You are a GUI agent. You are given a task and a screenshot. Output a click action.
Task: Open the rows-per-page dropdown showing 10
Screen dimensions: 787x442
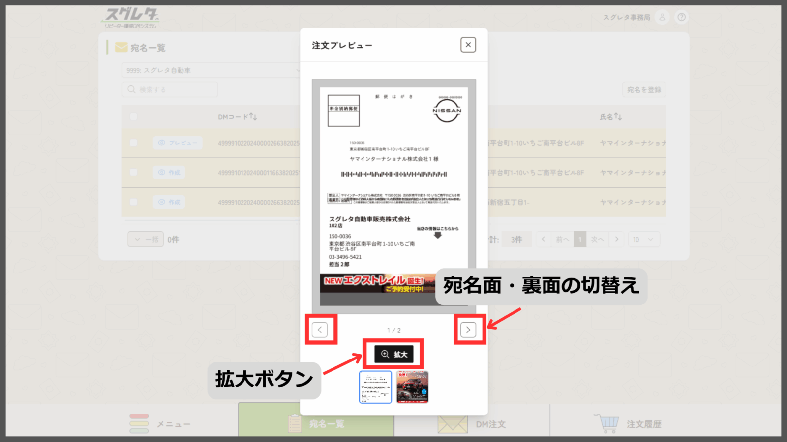[x=643, y=239]
